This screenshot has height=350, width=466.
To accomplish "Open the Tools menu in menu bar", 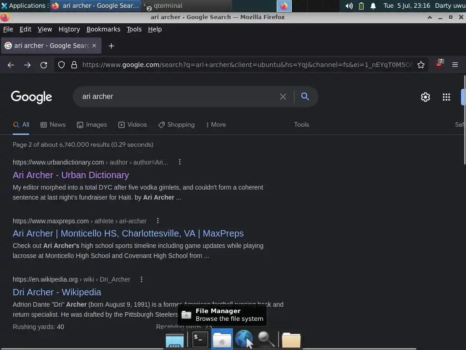I will (134, 29).
